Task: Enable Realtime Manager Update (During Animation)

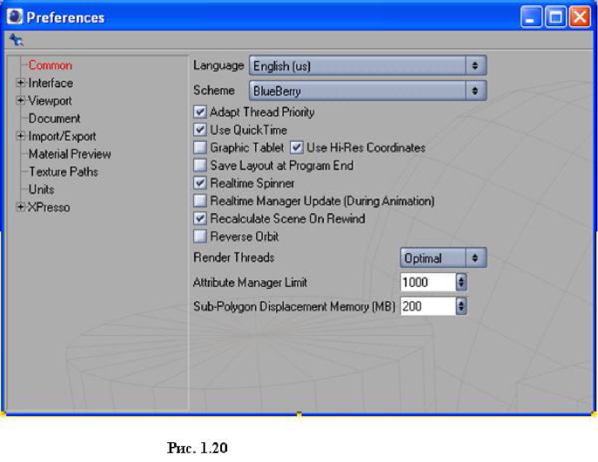Action: [x=200, y=201]
